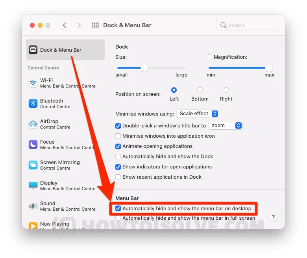
Task: Click the 'min' magnification label
Action: coord(211,75)
